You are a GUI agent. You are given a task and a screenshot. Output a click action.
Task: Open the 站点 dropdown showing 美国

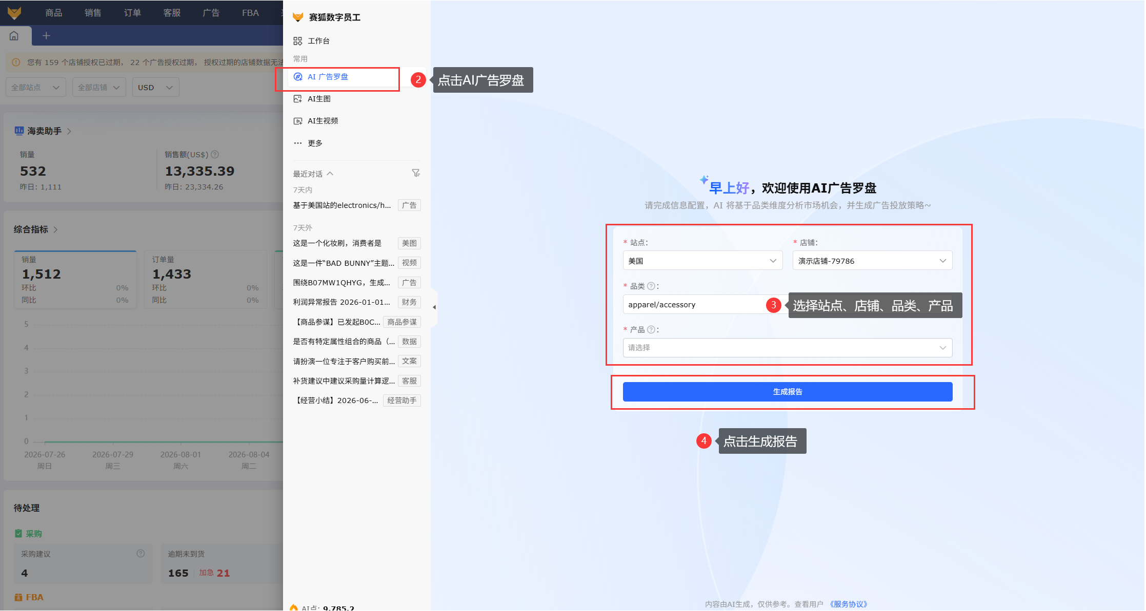point(702,261)
